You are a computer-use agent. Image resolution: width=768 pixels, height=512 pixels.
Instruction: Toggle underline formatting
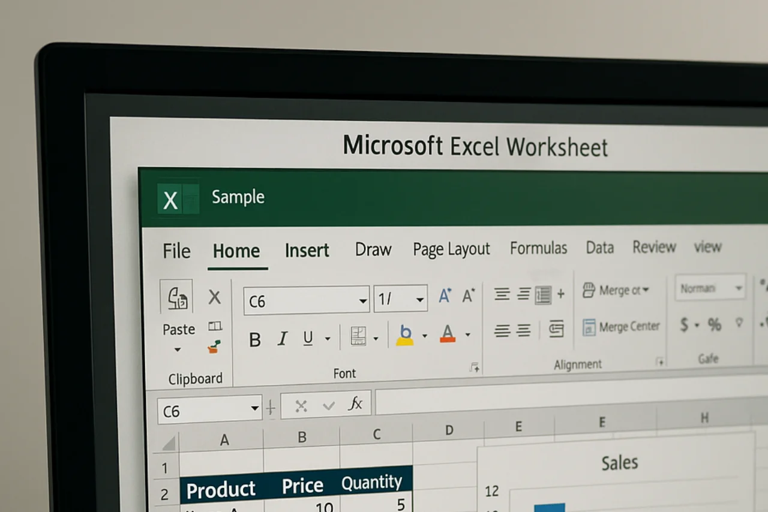(x=307, y=339)
